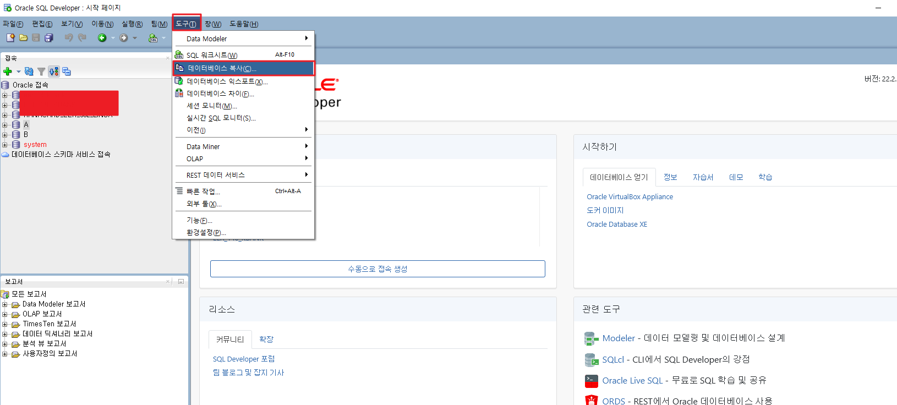Click the 빠른 작업 menu item icon
This screenshot has width=897, height=405.
pos(179,191)
